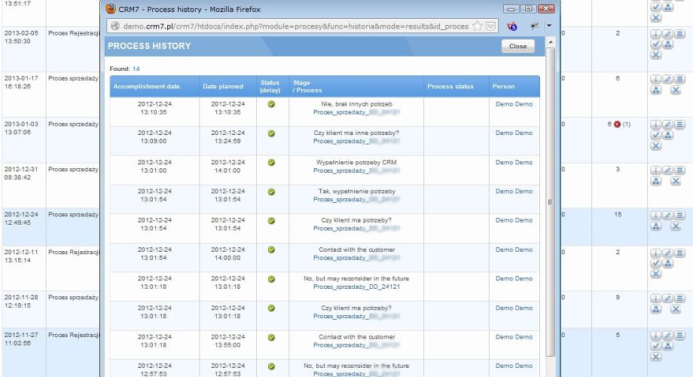Click green status icon for Wypełnienie potrzeby CRM
Screen dimensions: 693x377
(x=271, y=162)
